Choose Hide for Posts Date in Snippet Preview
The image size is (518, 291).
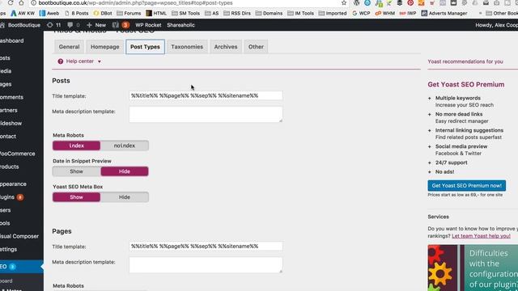125,171
